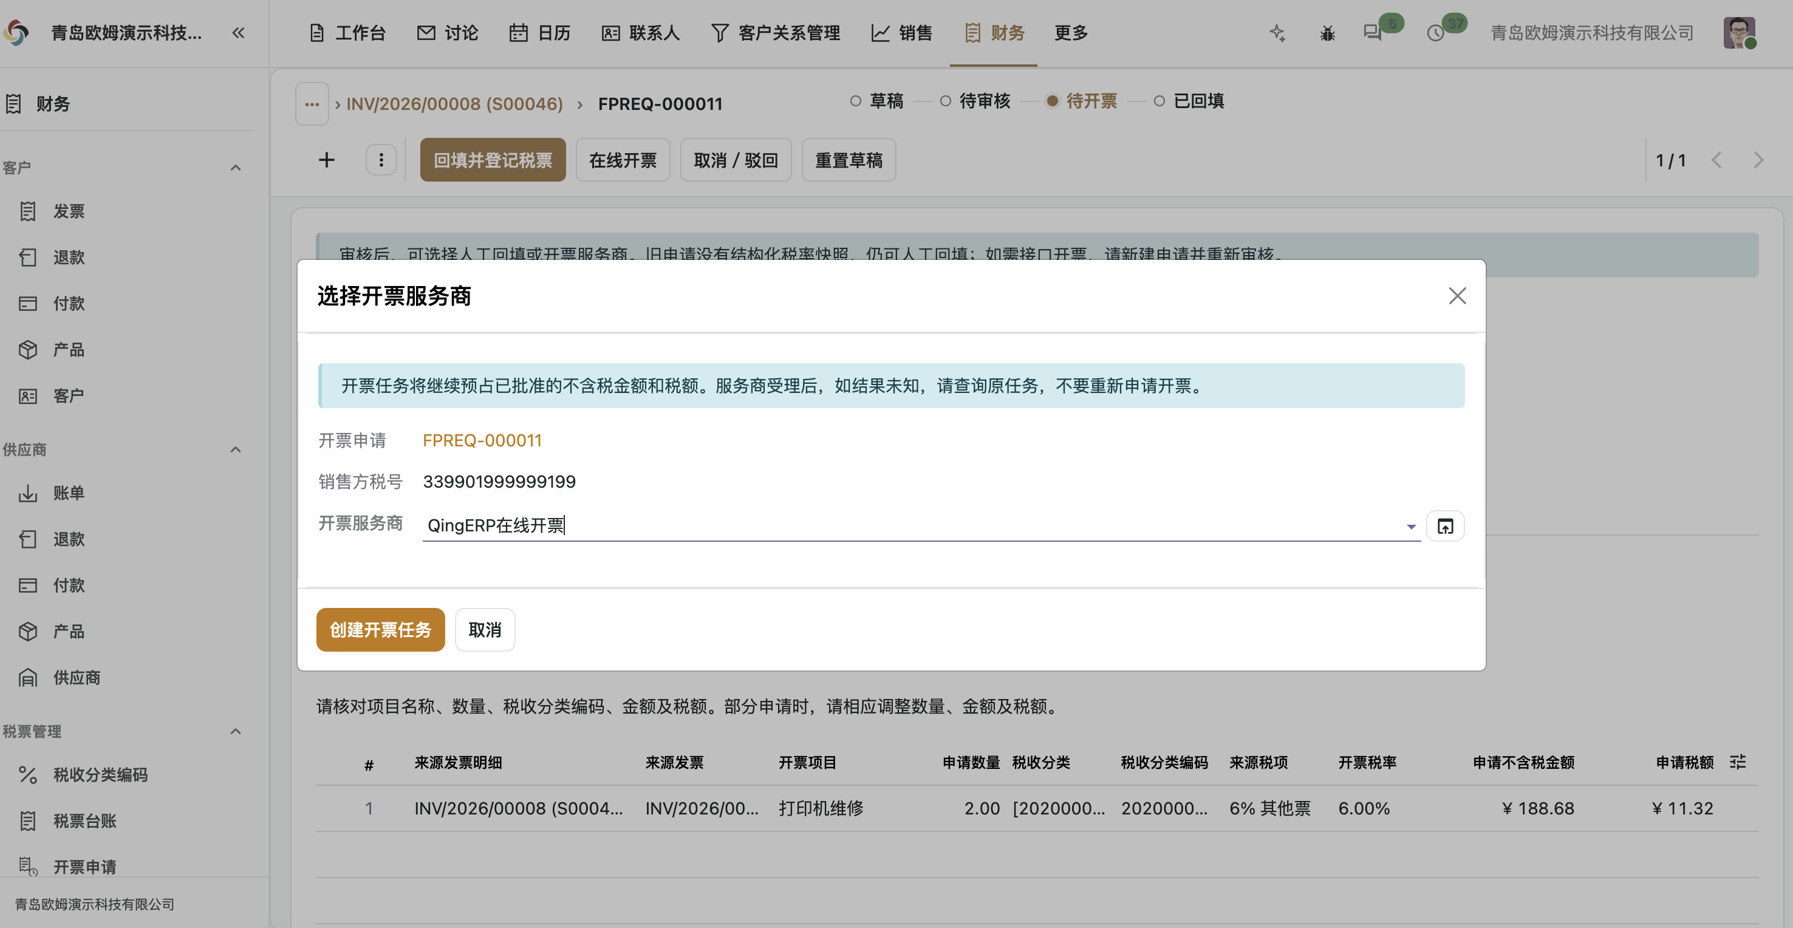1793x928 pixels.
Task: Expand the breadcrumb ellipsis button
Action: (x=312, y=104)
